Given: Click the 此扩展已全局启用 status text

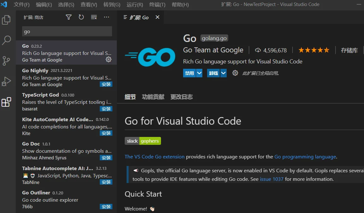Looking at the screenshot, I should tap(260, 73).
